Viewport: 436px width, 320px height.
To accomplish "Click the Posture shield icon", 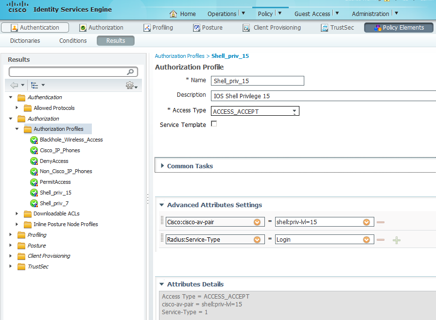I will [x=196, y=28].
